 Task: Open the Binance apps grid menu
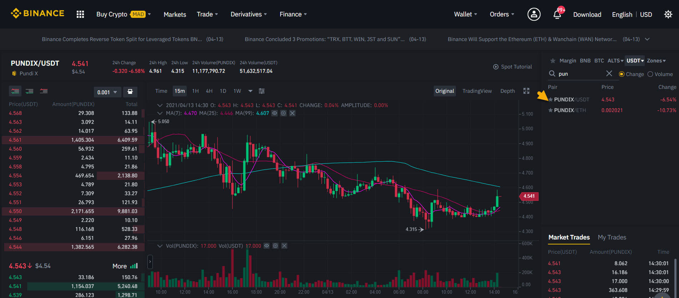click(80, 14)
